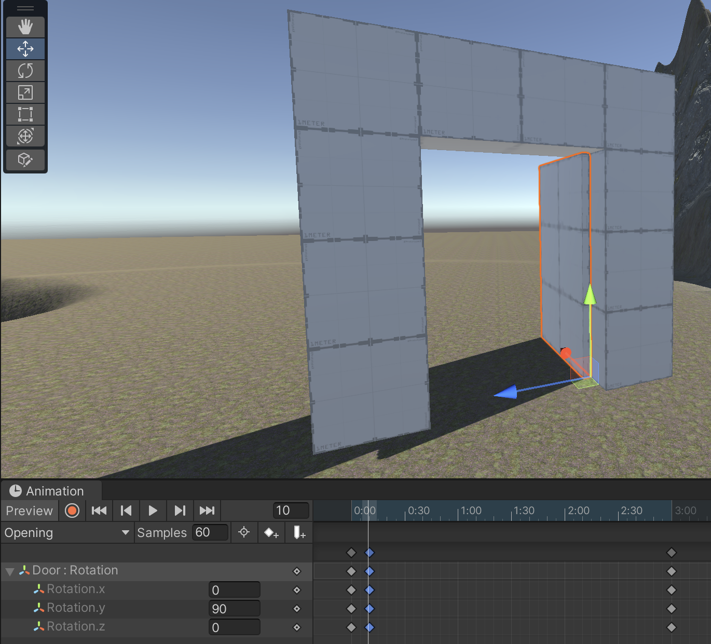The height and width of the screenshot is (644, 711).
Task: Toggle the Preview mode button
Action: click(x=29, y=511)
